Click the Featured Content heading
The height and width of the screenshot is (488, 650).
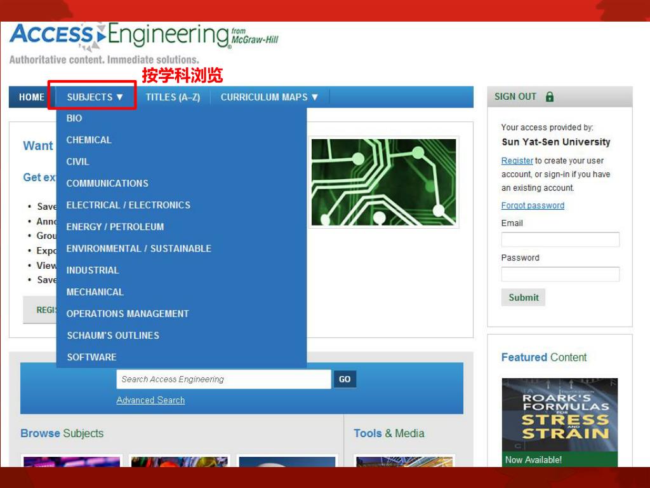coord(544,357)
